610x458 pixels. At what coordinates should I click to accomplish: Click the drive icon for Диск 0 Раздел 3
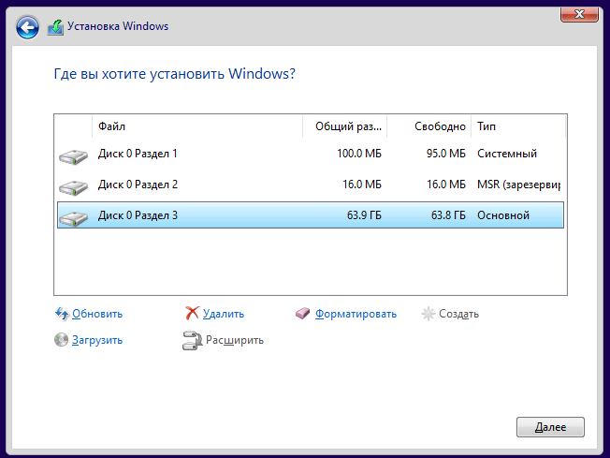[x=73, y=218]
